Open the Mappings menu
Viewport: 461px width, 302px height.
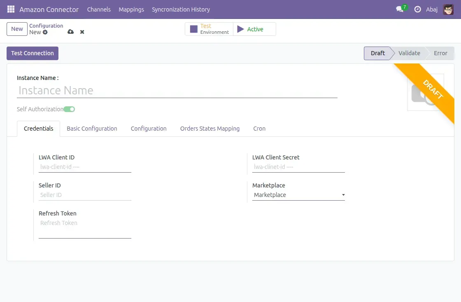pyautogui.click(x=131, y=9)
